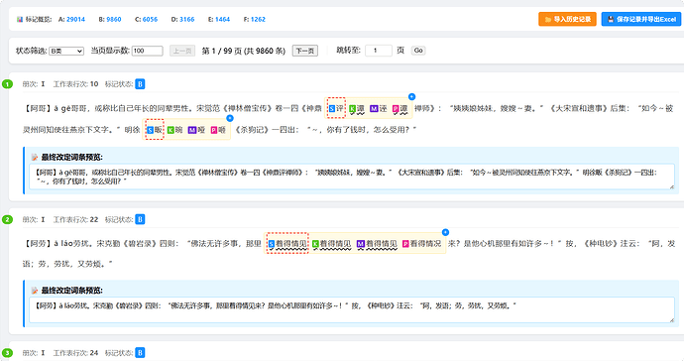Click the blue plus circle above 神鼎 candidates
684x361 pixels.
point(411,97)
